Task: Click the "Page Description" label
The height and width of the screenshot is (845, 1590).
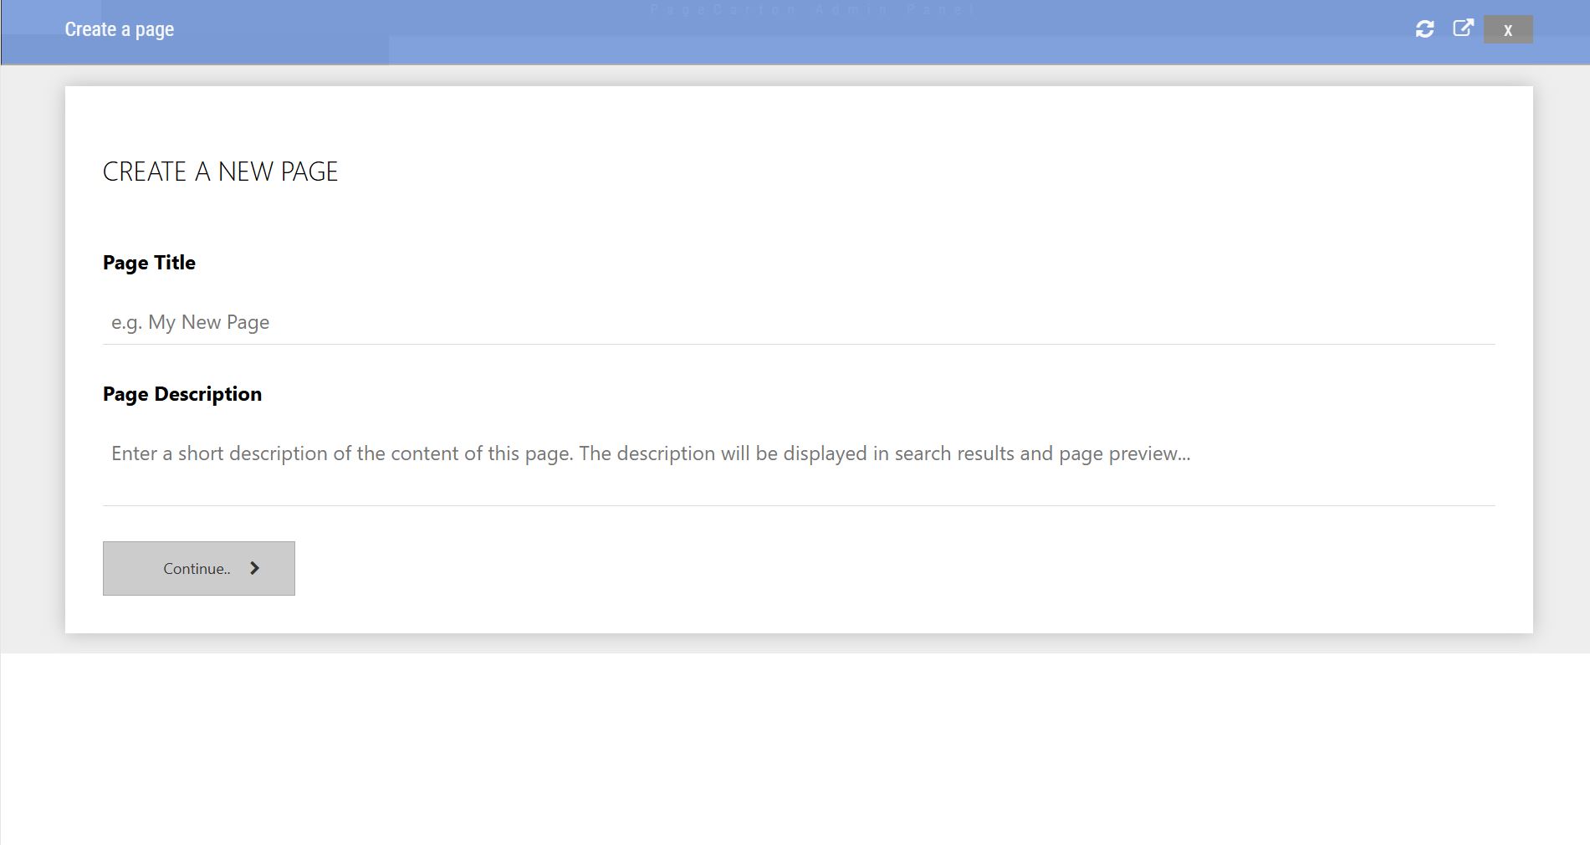Action: [x=181, y=394]
